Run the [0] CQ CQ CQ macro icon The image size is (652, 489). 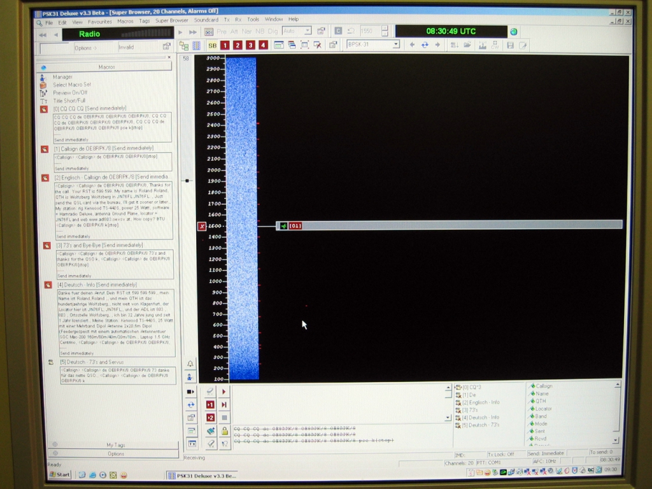pyautogui.click(x=44, y=109)
